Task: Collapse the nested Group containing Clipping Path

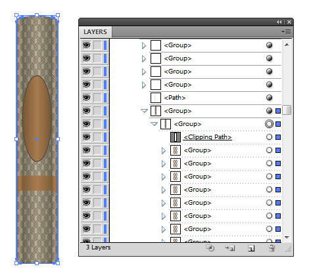Action: tap(154, 124)
